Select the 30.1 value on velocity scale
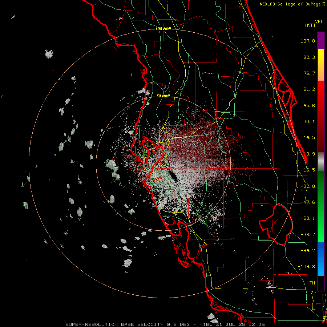The image size is (327, 327). 309,122
